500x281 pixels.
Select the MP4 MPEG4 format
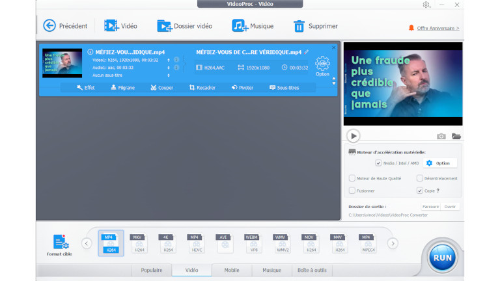pos(368,243)
